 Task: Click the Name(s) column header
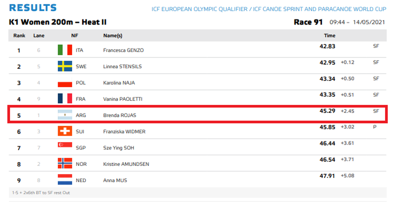pyautogui.click(x=113, y=36)
